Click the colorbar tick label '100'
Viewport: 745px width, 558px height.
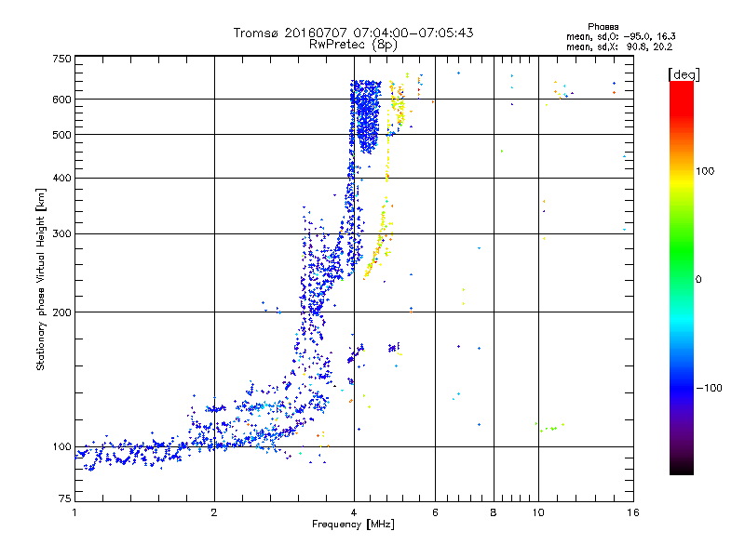point(705,171)
